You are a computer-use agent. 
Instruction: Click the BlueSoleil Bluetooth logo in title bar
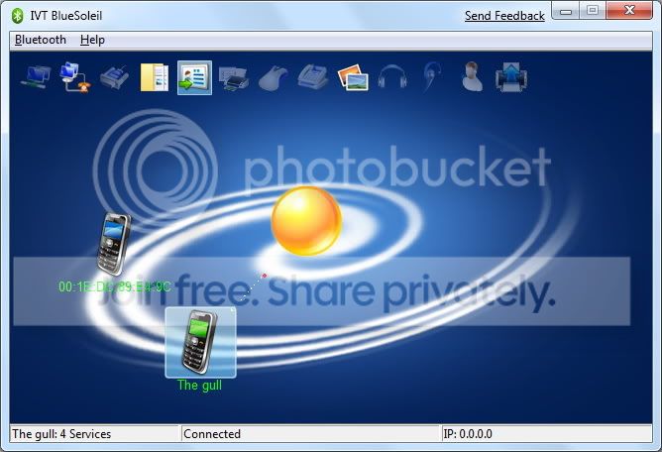[17, 16]
